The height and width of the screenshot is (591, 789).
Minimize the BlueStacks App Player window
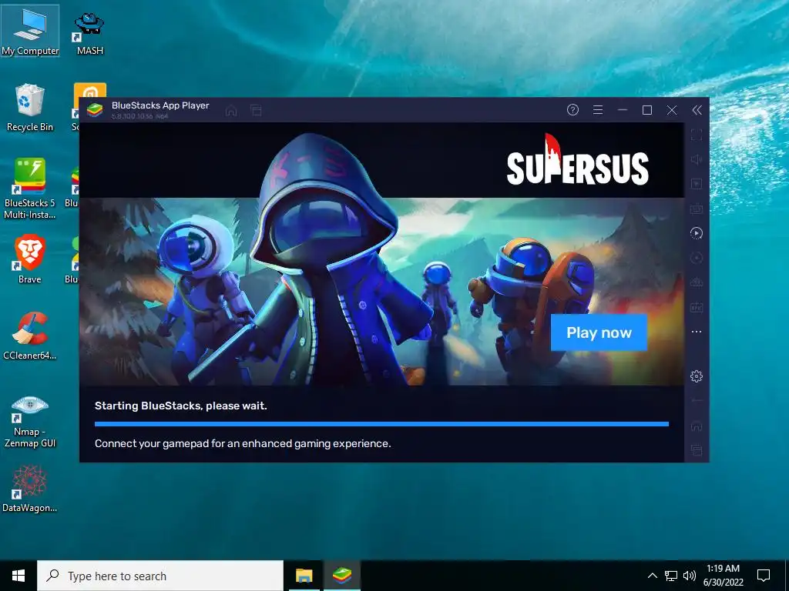tap(623, 110)
